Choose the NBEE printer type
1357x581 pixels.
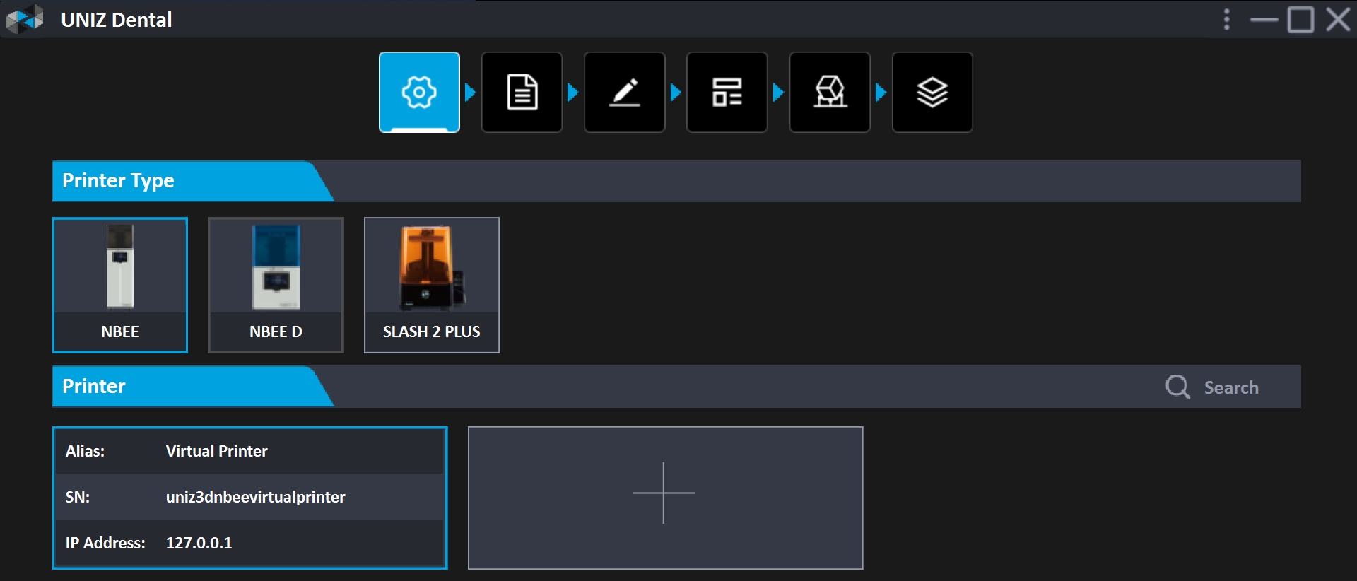[x=120, y=285]
